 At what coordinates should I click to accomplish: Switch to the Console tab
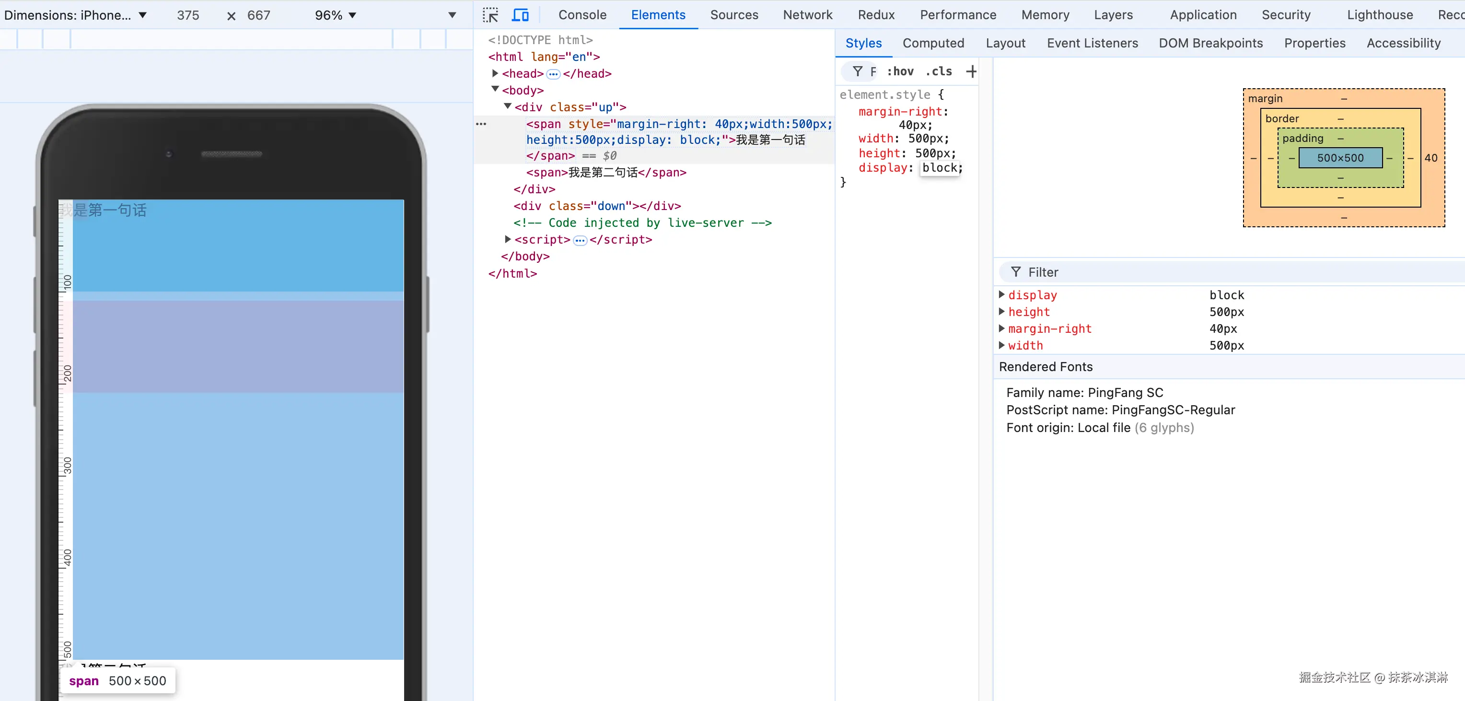point(582,15)
